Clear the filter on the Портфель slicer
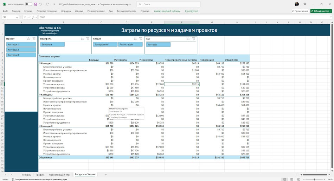This screenshot has width=334, height=181. pos(88,39)
